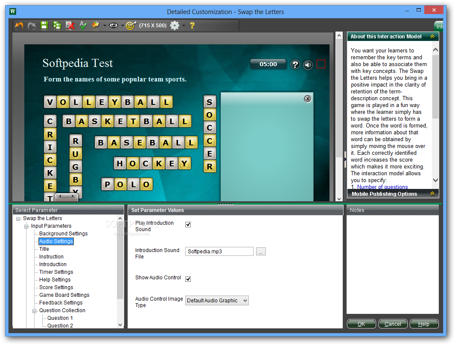Uncheck the Show Audio Control checkbox
The image size is (455, 345).
pos(188,279)
